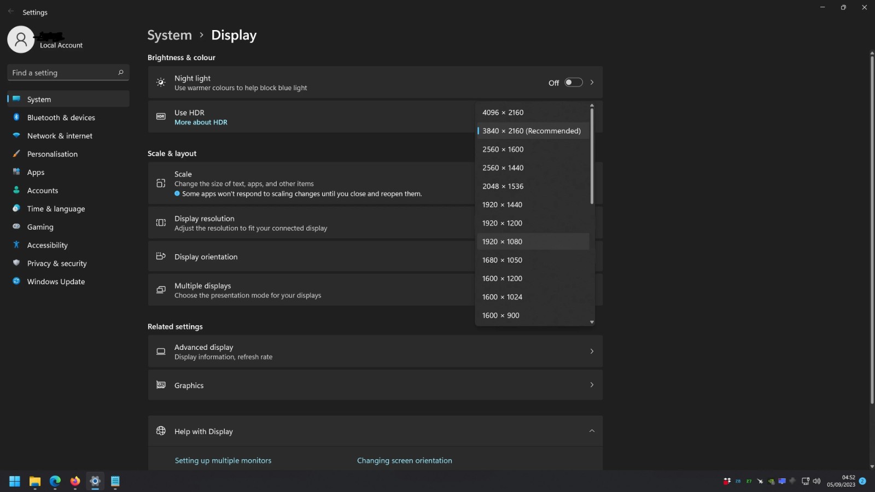Viewport: 875px width, 492px height.
Task: Click the Night light sun icon
Action: pos(161,83)
